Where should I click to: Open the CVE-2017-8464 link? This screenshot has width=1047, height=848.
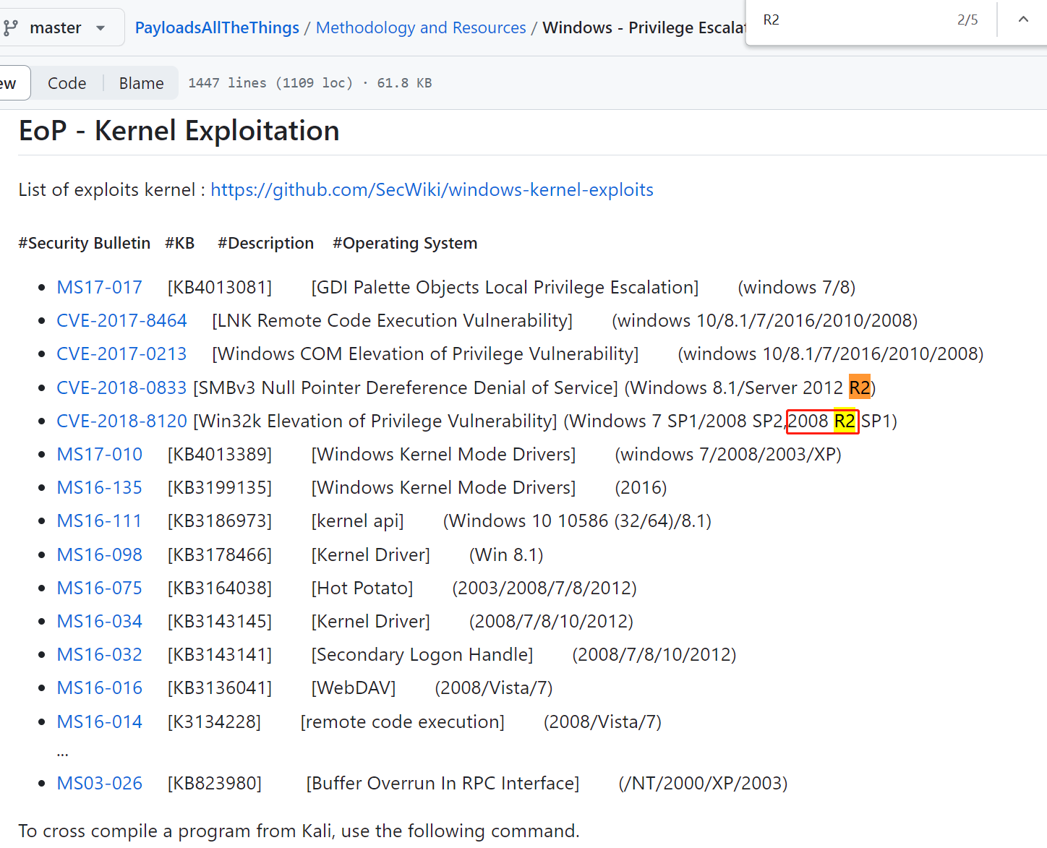point(121,320)
